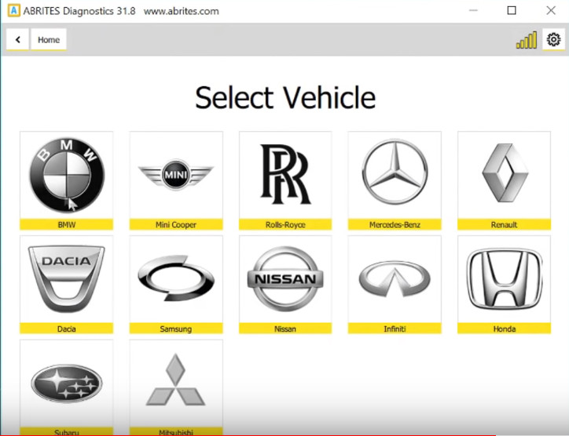The image size is (569, 436).
Task: Select the Infiniti emblem
Action: click(395, 279)
